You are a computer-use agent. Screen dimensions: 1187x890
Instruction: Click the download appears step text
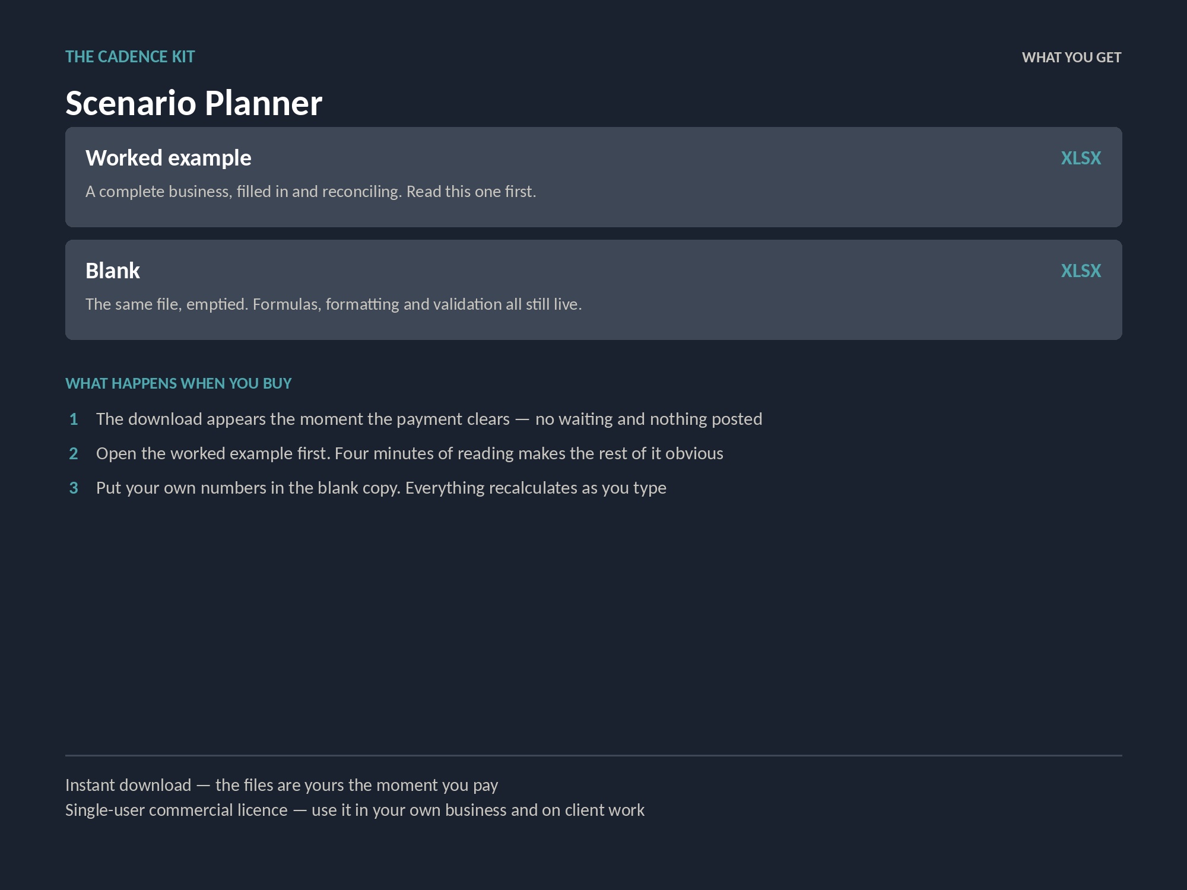(429, 419)
